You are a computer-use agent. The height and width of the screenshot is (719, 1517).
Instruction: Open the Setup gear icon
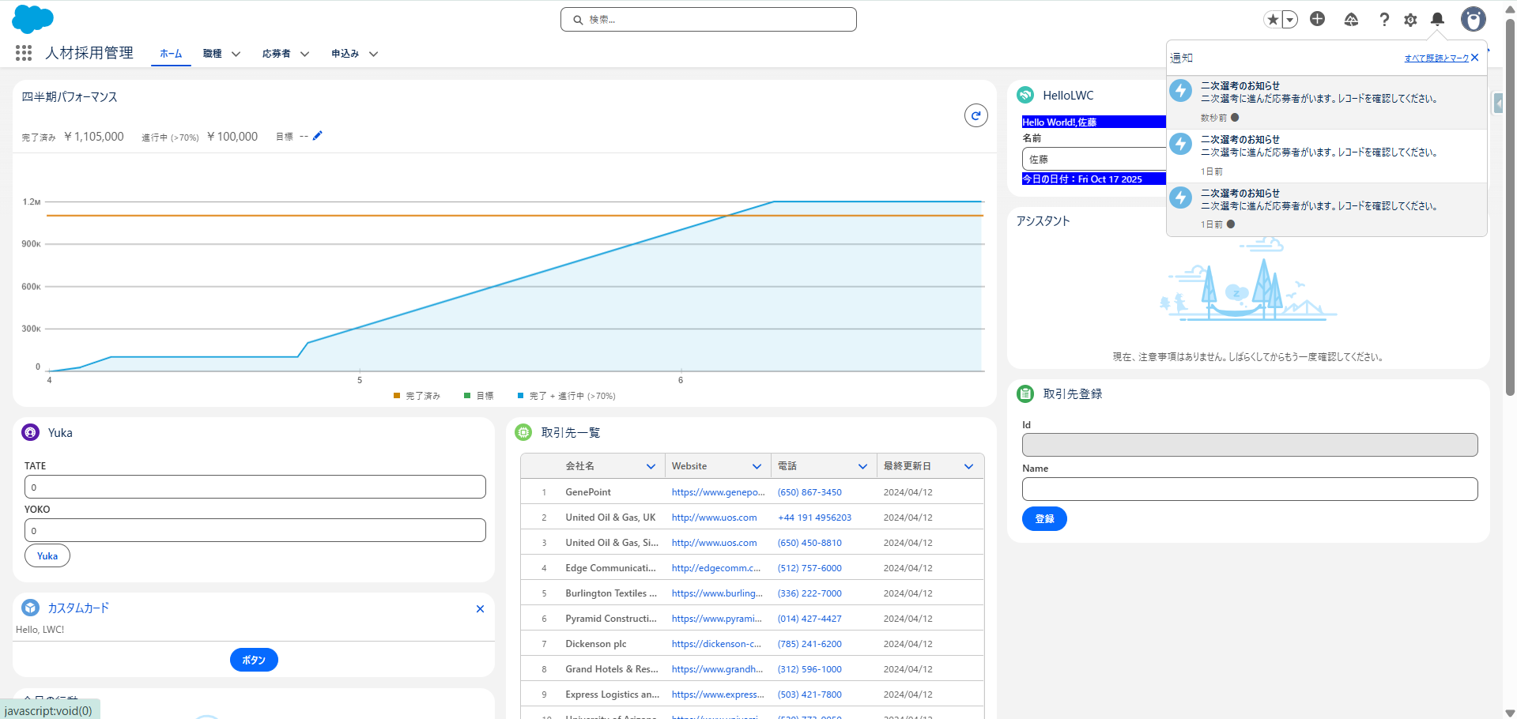pos(1410,20)
